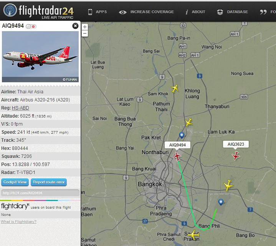
Task: Click the fr24.com/AIQ9494 URL field
Action: pyautogui.click(x=40, y=193)
